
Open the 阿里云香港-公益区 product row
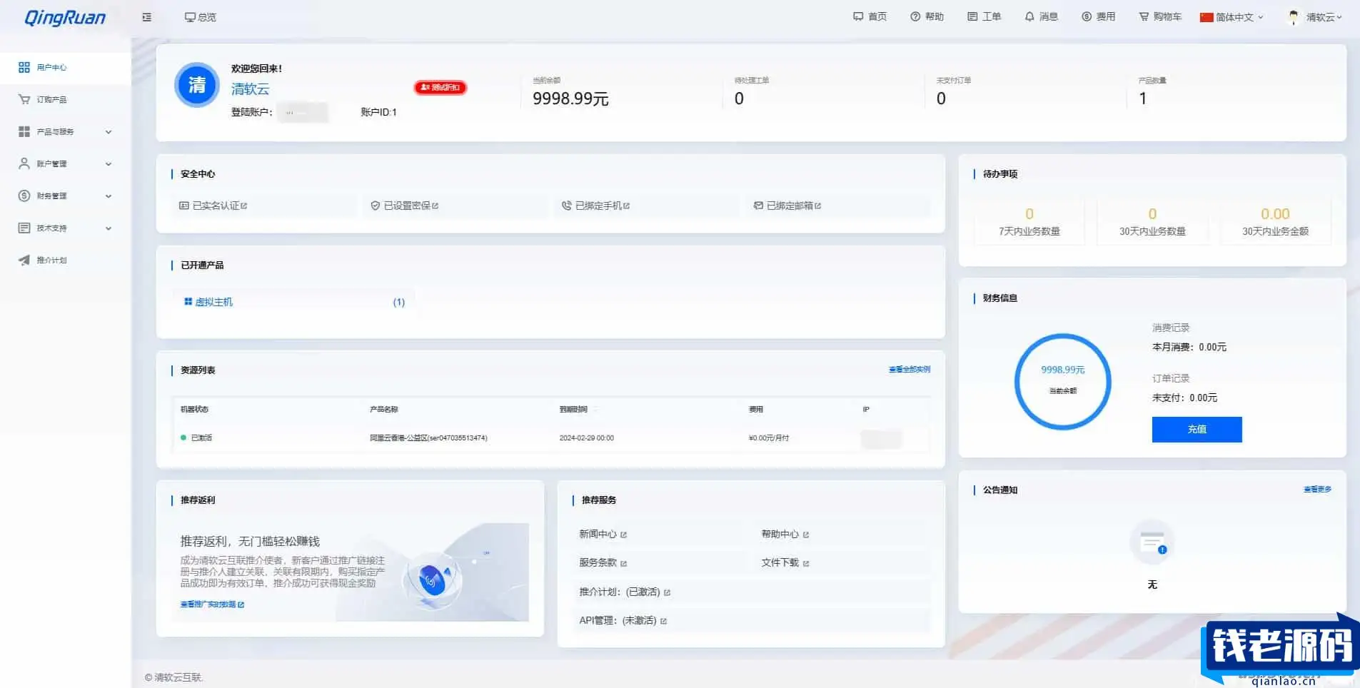428,437
